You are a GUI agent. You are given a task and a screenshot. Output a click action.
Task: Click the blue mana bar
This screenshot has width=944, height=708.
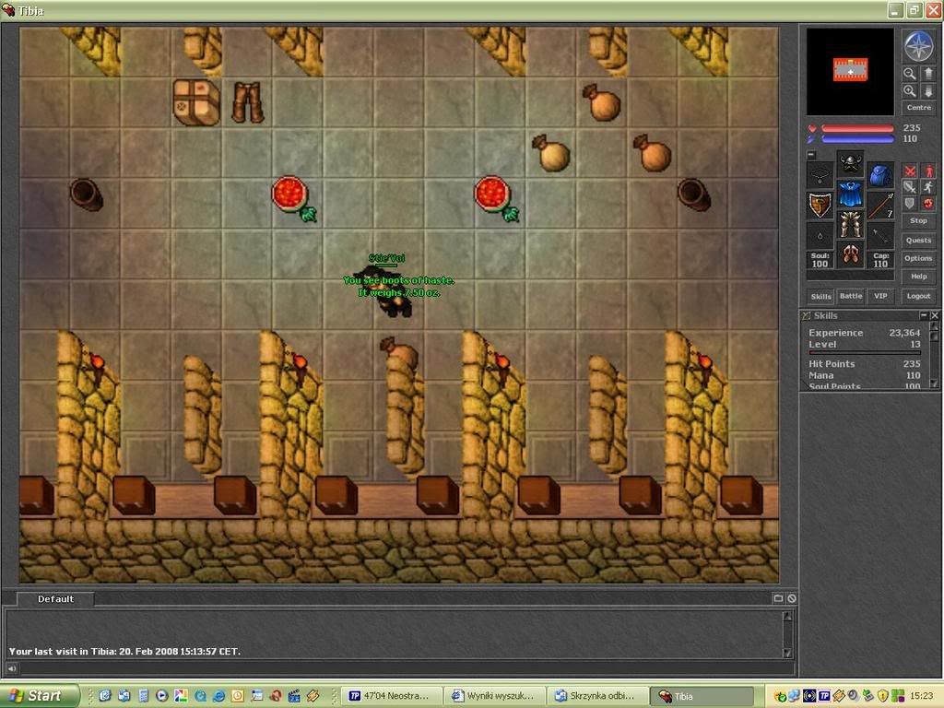coord(857,139)
